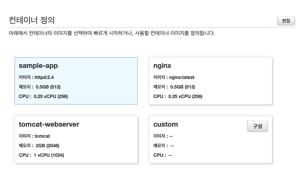Click the custom card CPU : -- text
307x169 pixels.
163,155
